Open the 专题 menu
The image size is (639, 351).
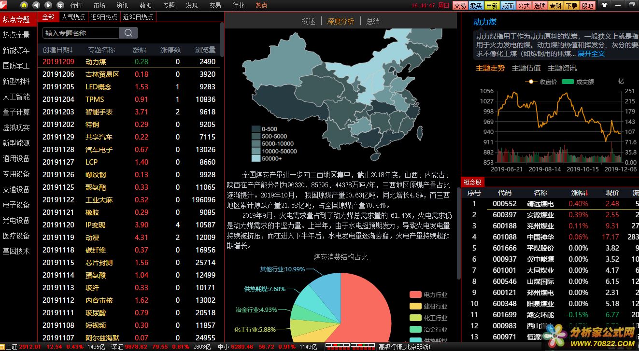pos(169,5)
